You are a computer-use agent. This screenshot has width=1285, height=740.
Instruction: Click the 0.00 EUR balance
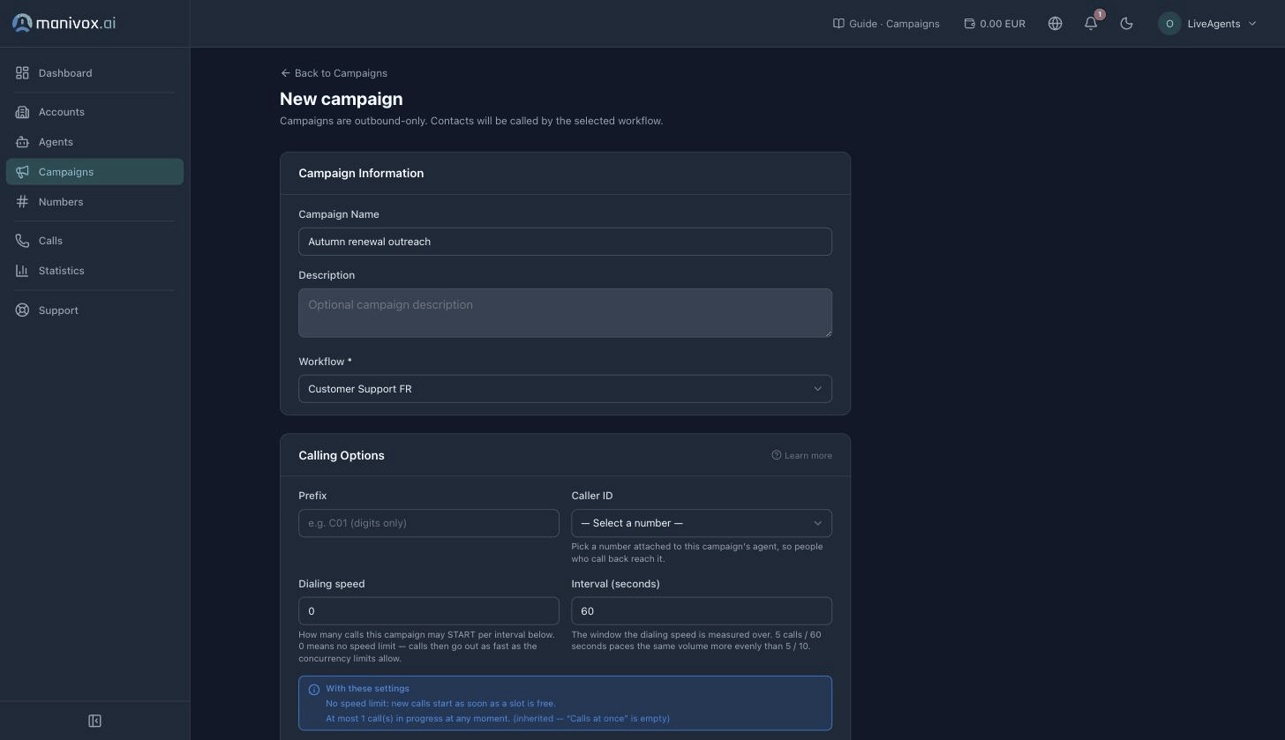[x=995, y=24]
